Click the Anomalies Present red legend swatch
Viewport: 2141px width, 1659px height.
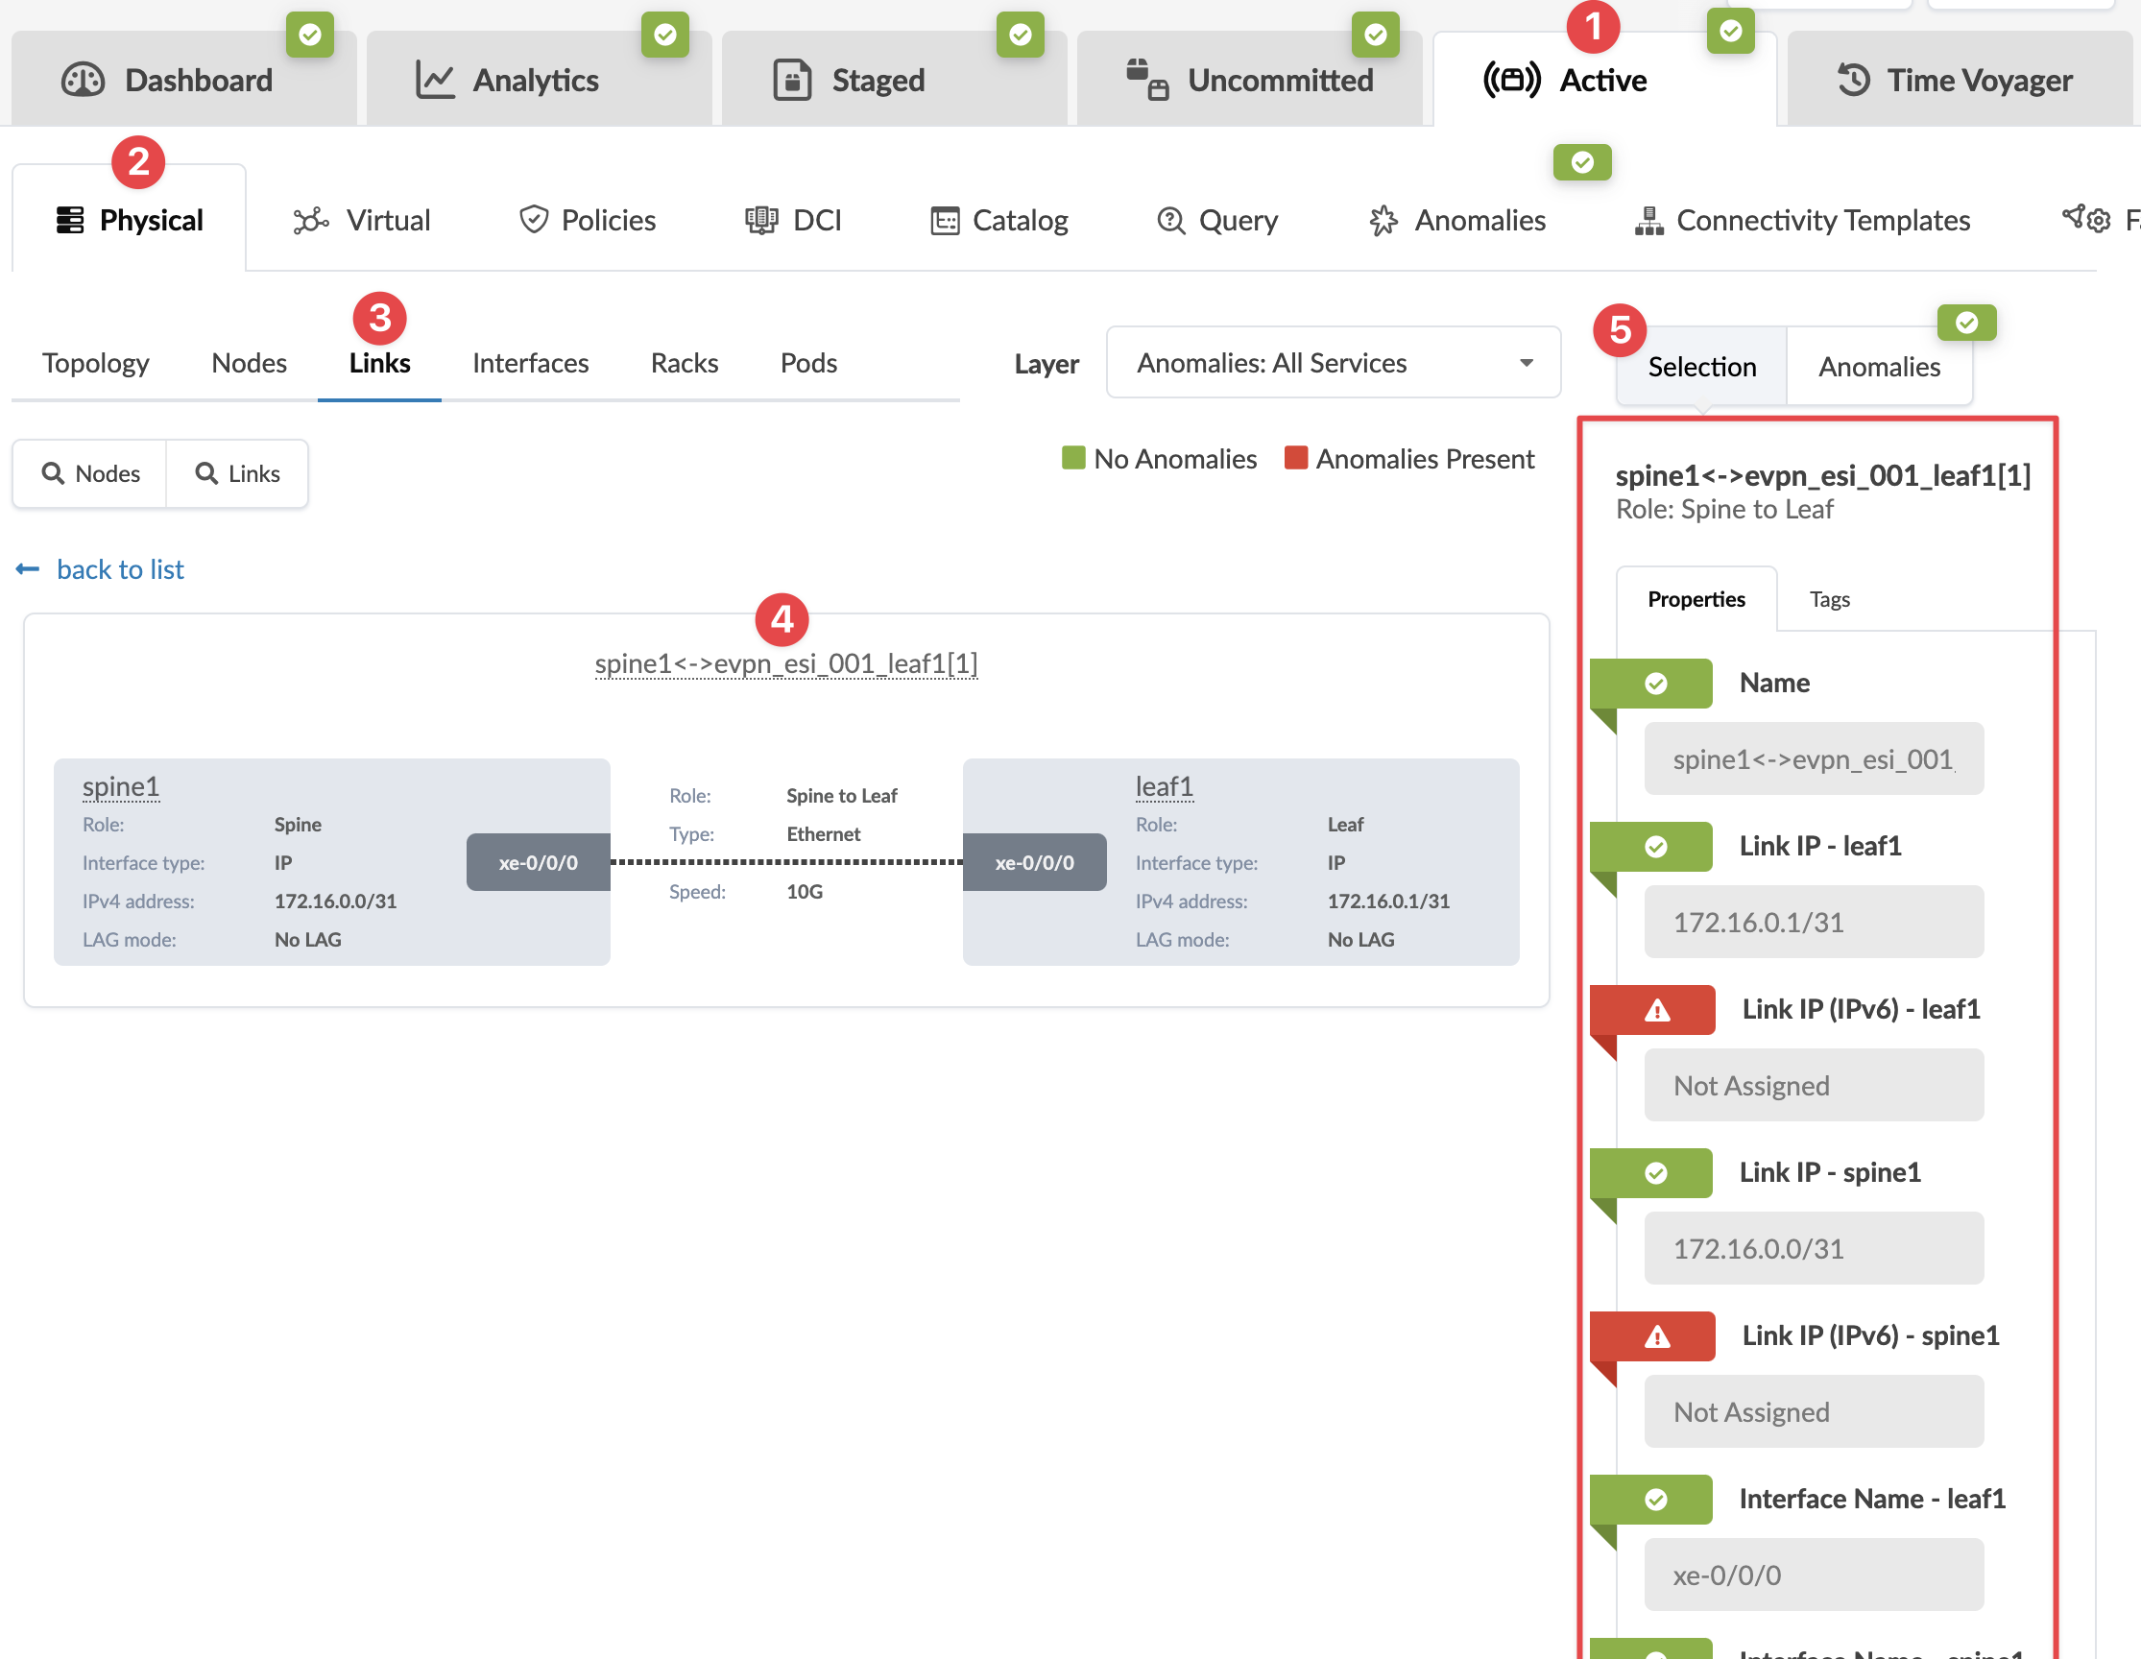pyautogui.click(x=1295, y=458)
